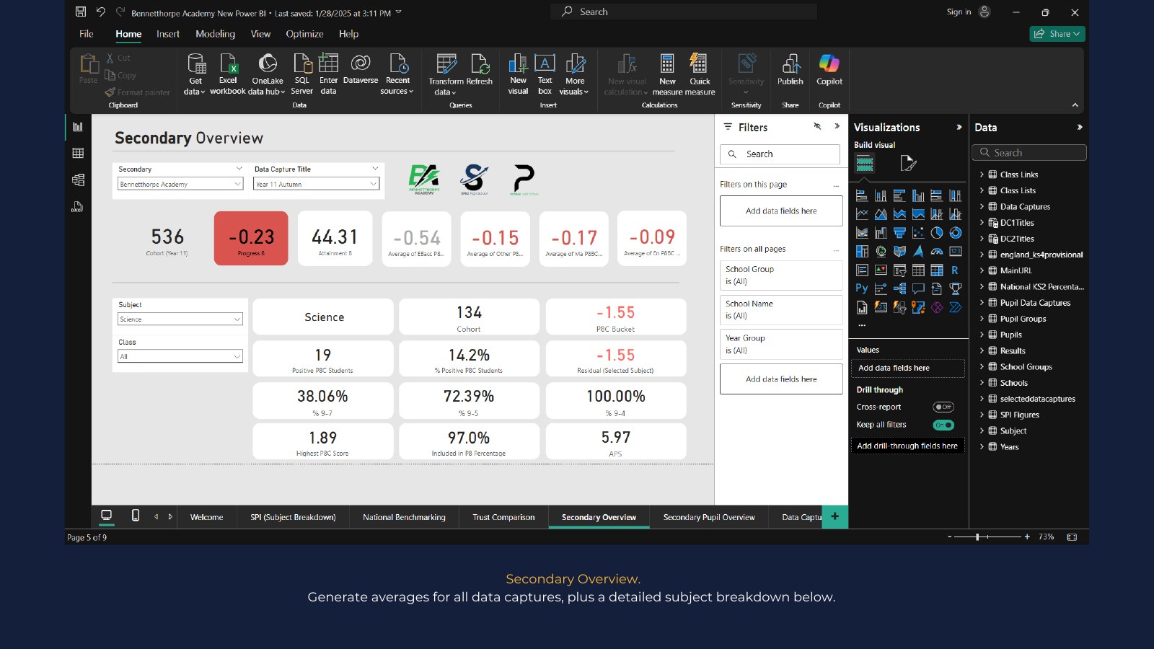Click Sign in
Image resolution: width=1154 pixels, height=649 pixels.
click(x=959, y=12)
